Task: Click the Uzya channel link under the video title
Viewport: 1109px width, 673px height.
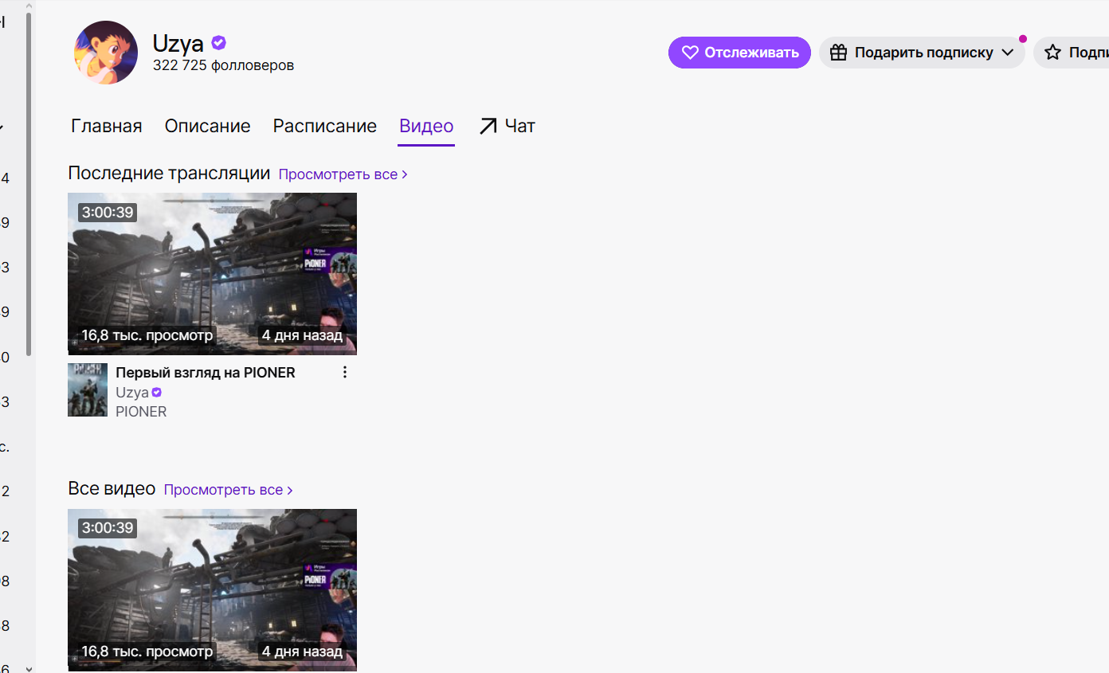Action: pyautogui.click(x=132, y=392)
